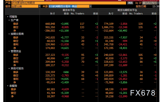Click the net value -95,014
163x102 pixels.
50,82
